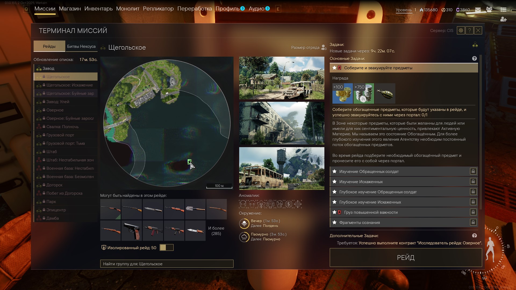The image size is (516, 290).
Task: Click the squad size icon
Action: point(324,48)
